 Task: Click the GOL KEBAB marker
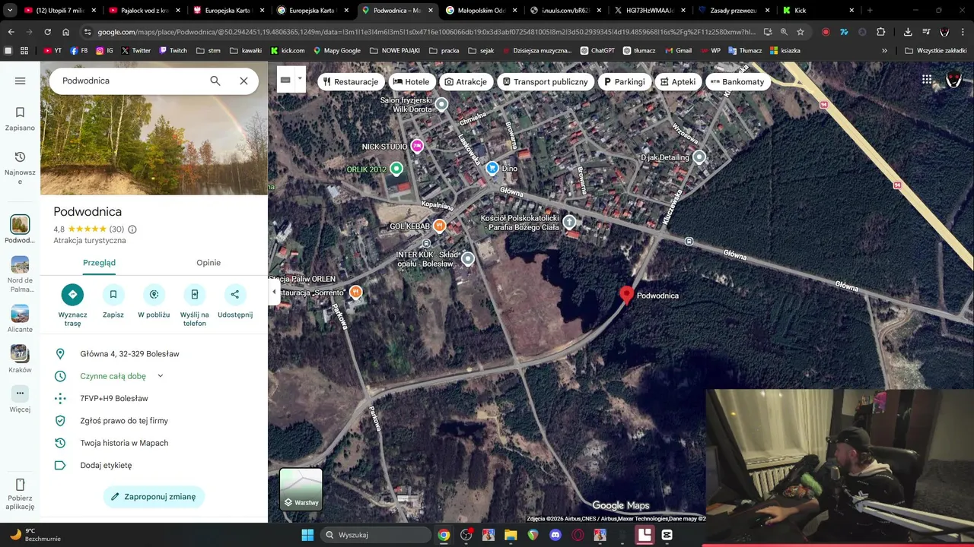coord(439,226)
